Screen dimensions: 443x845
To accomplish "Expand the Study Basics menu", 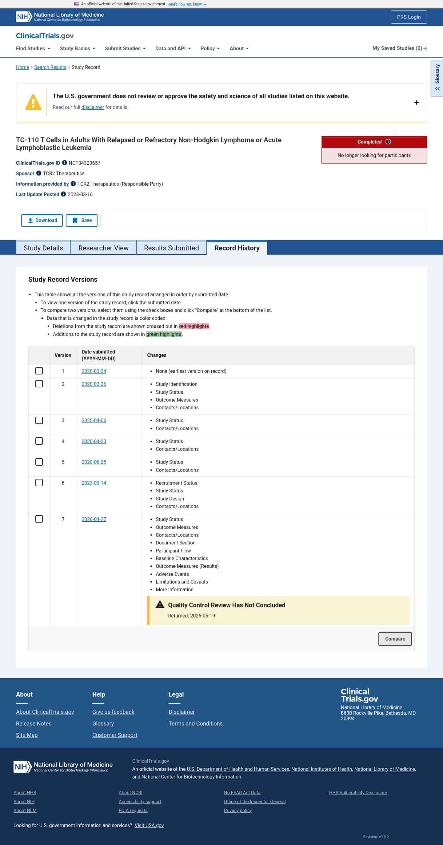I will (x=78, y=48).
